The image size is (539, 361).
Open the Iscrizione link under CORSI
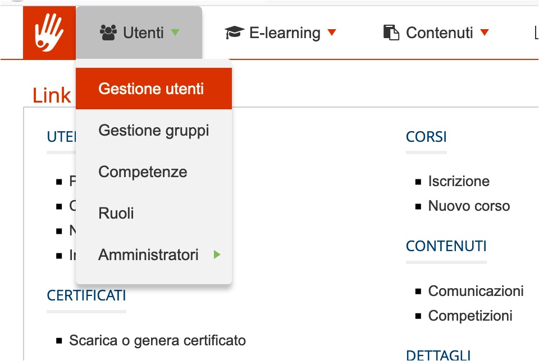(459, 181)
